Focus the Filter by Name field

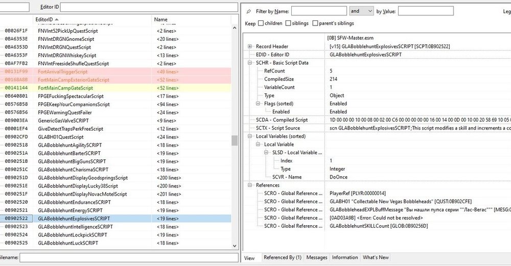coord(319,11)
